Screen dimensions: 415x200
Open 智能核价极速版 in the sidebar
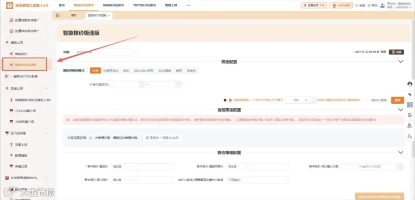25,65
